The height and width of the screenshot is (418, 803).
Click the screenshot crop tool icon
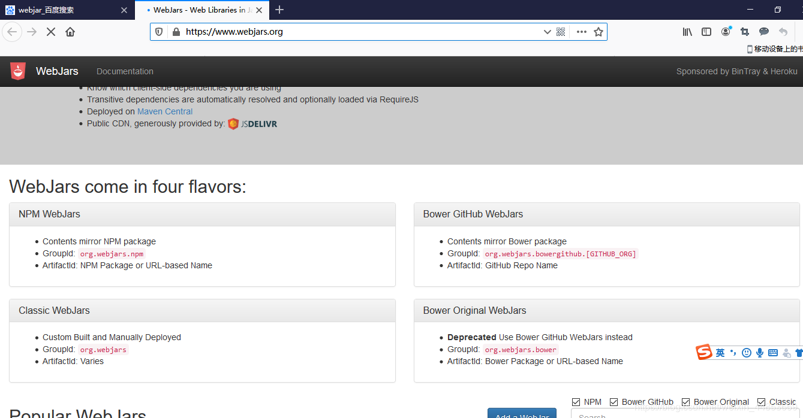click(745, 32)
